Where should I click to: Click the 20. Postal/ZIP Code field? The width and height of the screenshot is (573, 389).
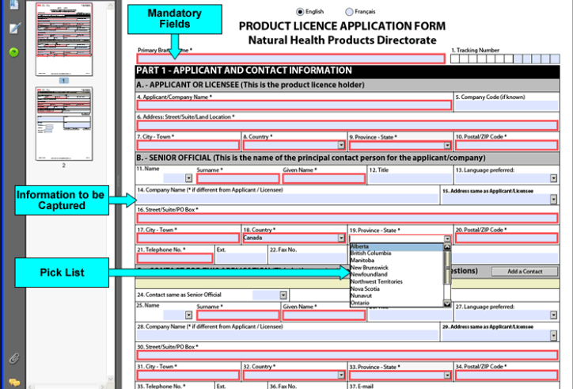coord(507,238)
